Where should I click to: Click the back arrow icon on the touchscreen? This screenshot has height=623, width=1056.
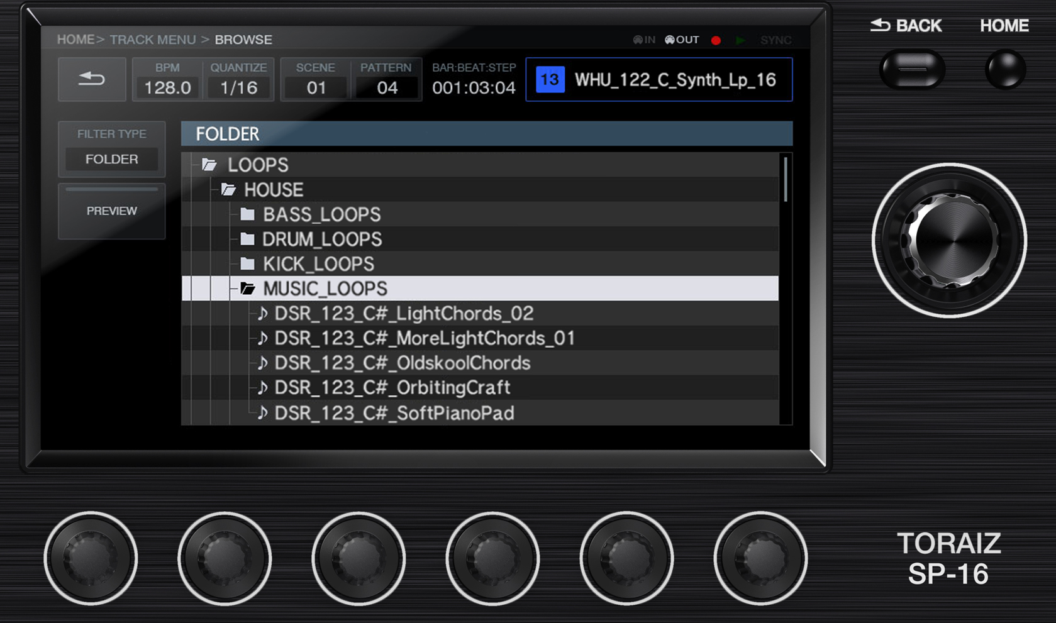point(92,79)
